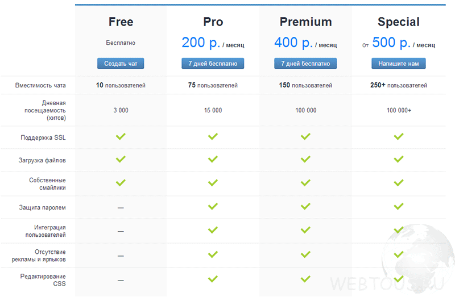This screenshot has width=455, height=297.
Task: Click the Pro plan user integration checkmark
Action: coord(213,230)
